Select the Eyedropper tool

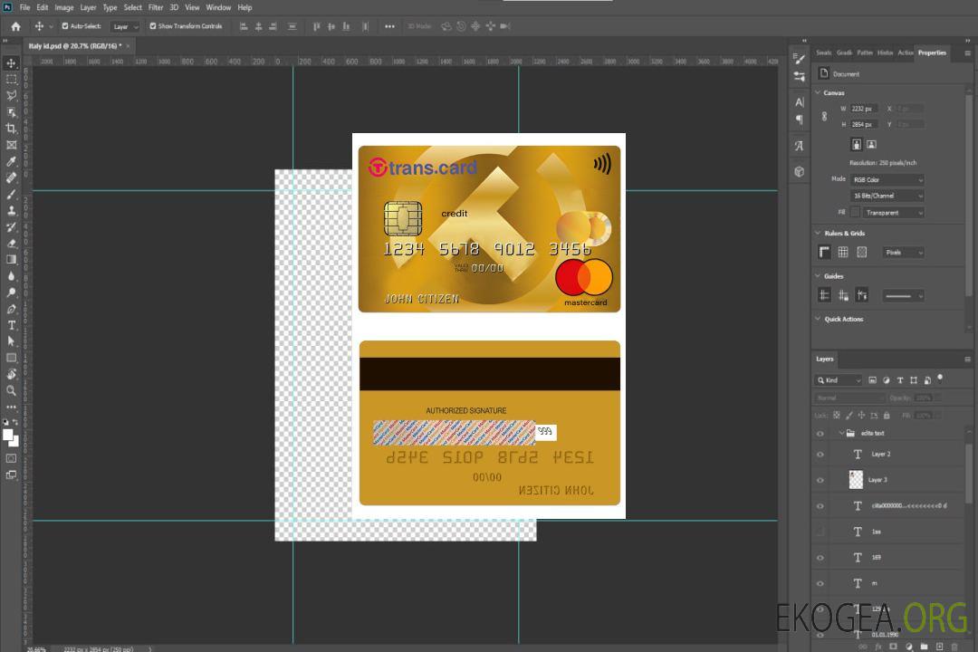coord(11,161)
